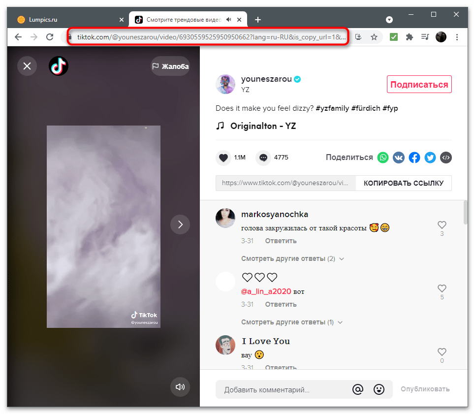Screen dimensions: 475x414
Task: Reply to markosyanochka's comment
Action: tap(281, 241)
